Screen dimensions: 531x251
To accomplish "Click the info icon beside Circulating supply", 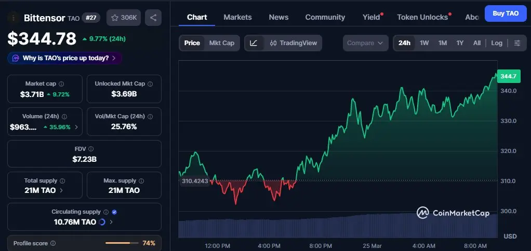I will 106,212.
